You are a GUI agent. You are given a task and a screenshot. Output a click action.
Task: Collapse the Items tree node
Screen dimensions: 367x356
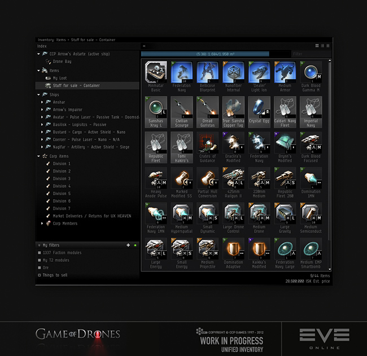point(38,71)
